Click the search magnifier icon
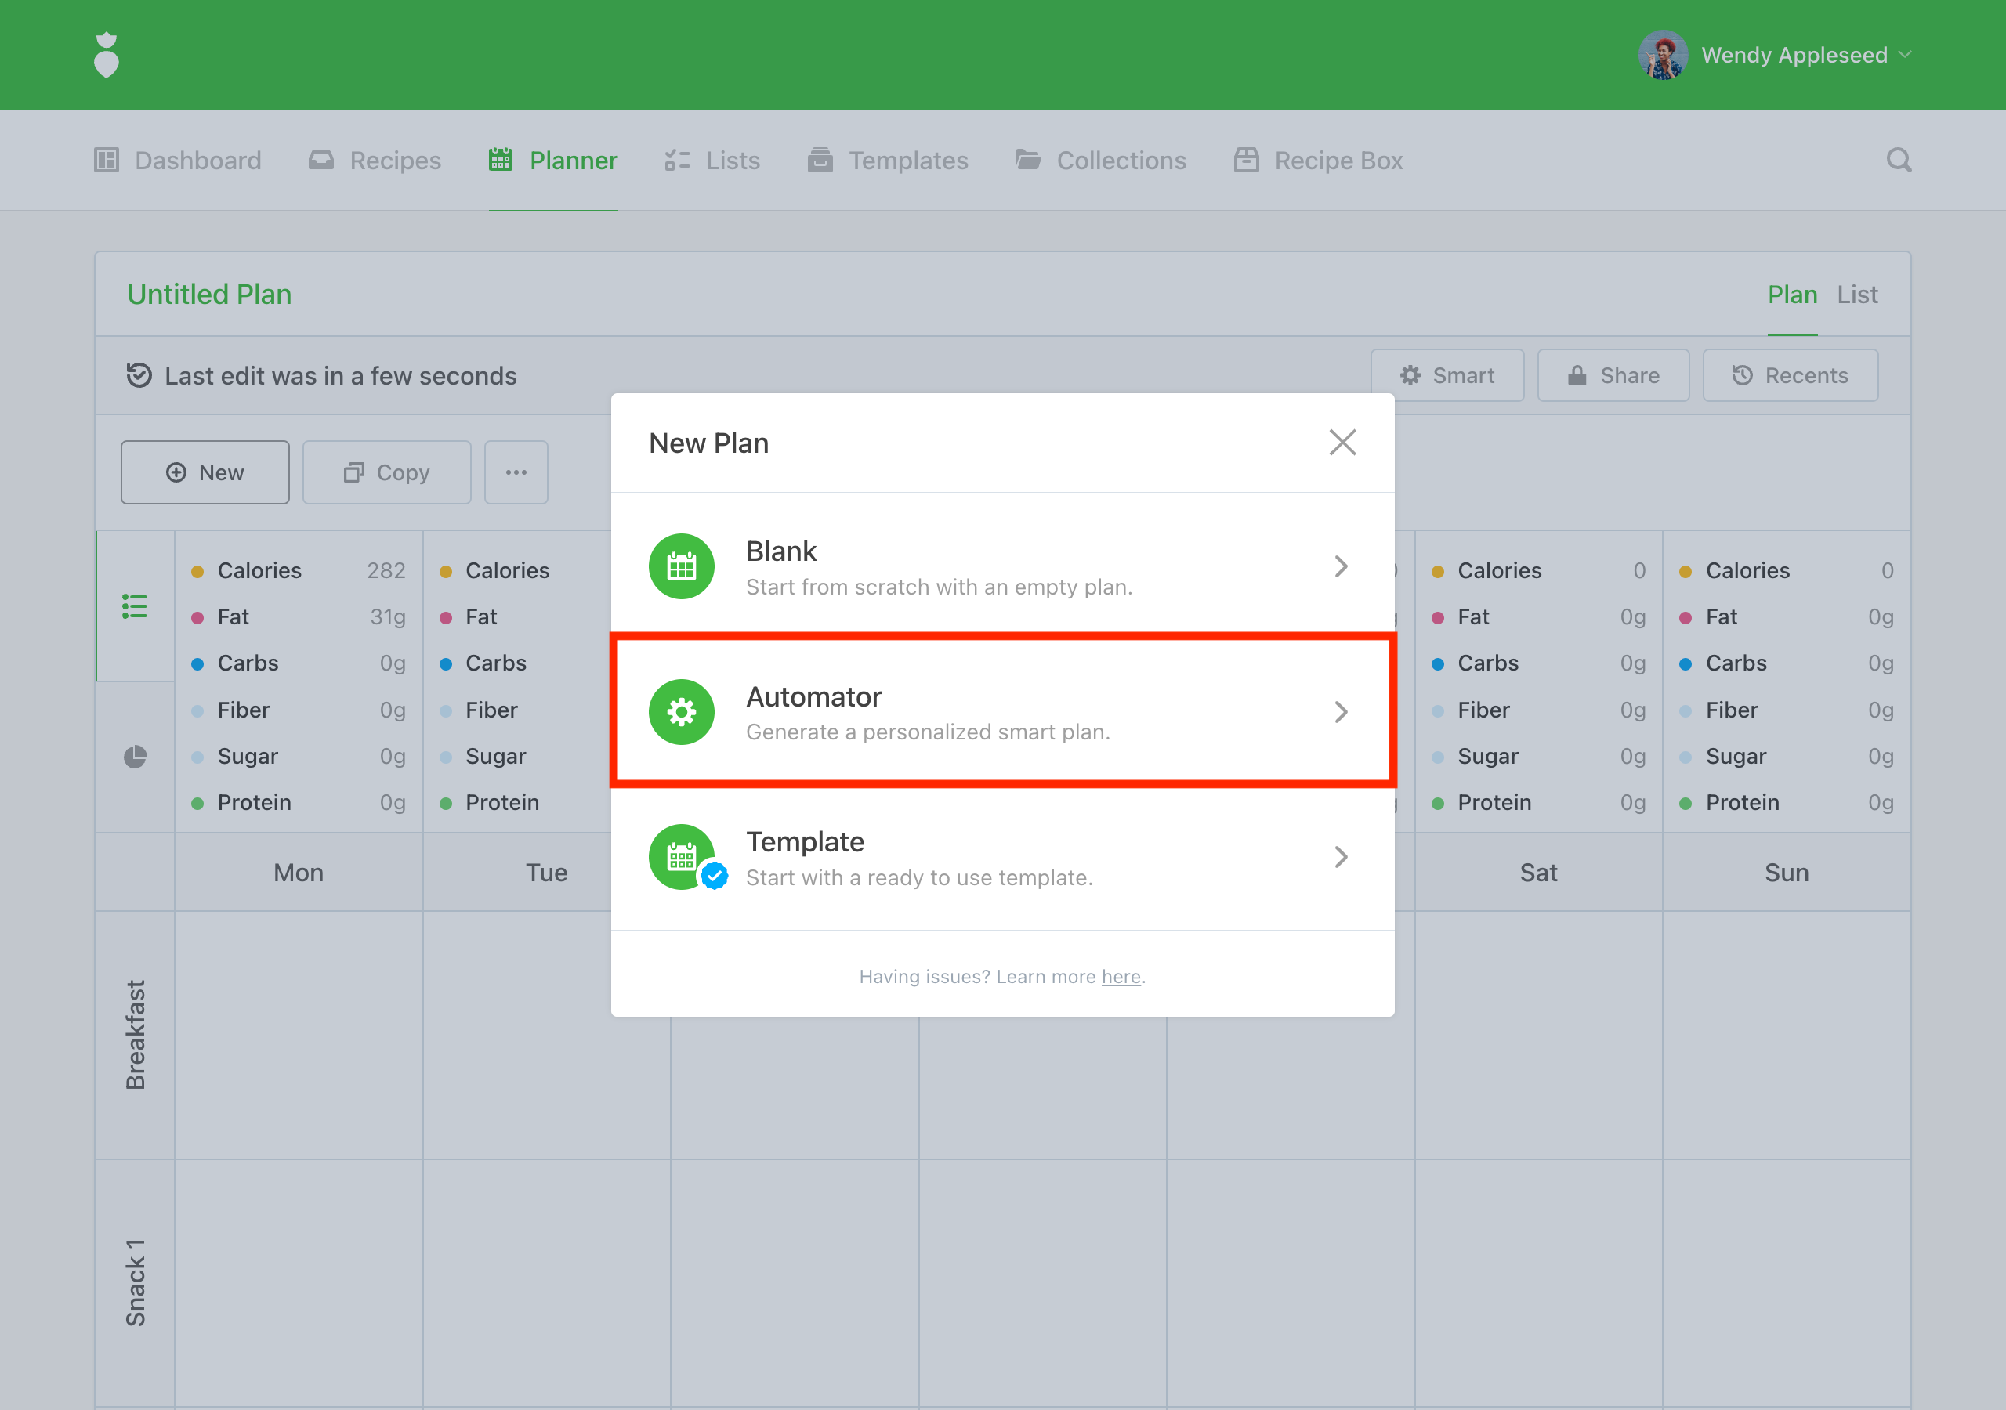Viewport: 2006px width, 1410px height. (x=1898, y=160)
